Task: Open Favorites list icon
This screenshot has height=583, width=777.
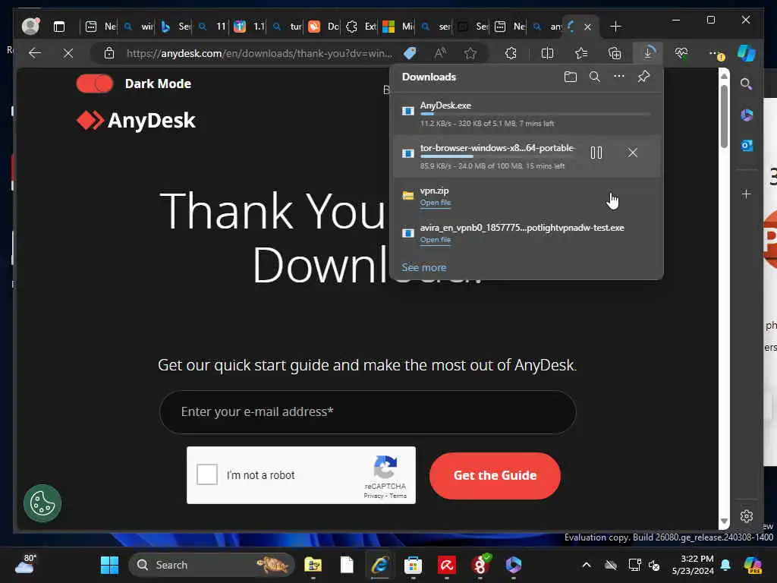Action: coord(581,53)
